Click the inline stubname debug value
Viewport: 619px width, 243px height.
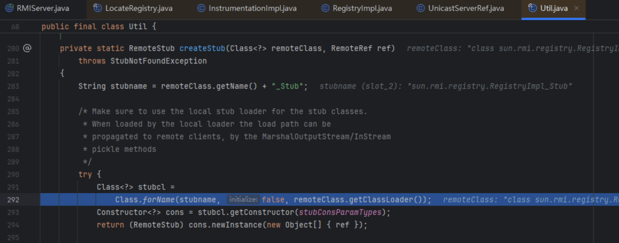point(445,86)
